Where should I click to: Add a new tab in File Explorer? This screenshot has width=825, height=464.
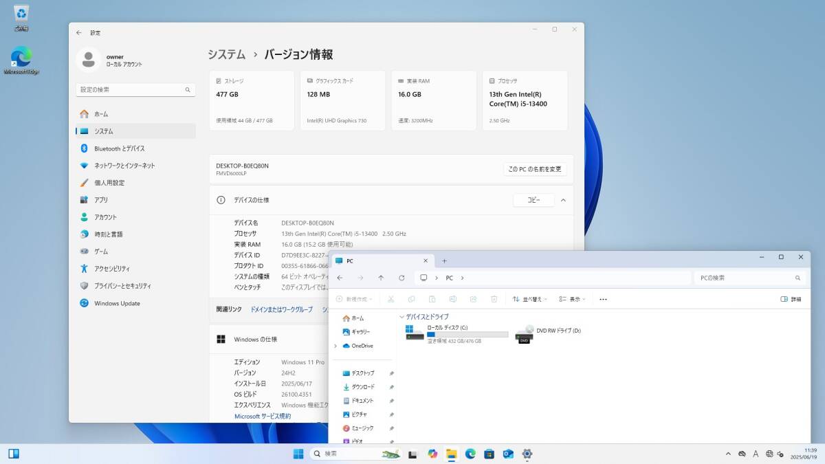[x=444, y=261]
